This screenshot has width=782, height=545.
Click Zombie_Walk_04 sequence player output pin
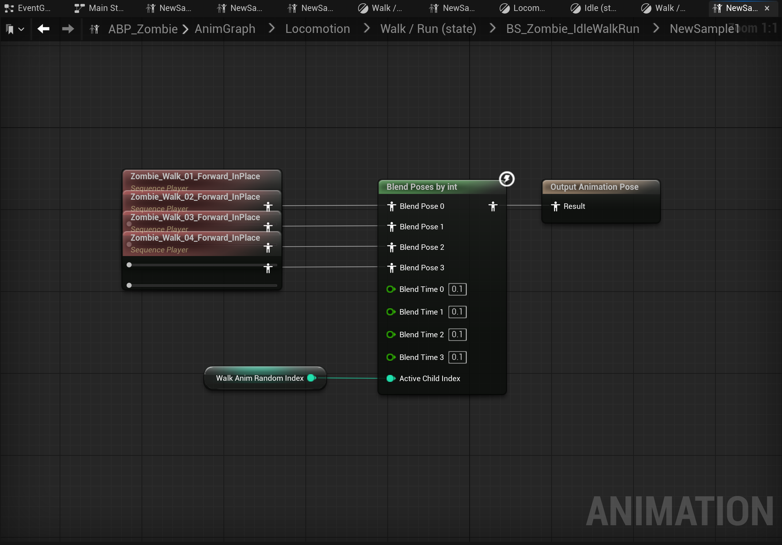pos(268,268)
